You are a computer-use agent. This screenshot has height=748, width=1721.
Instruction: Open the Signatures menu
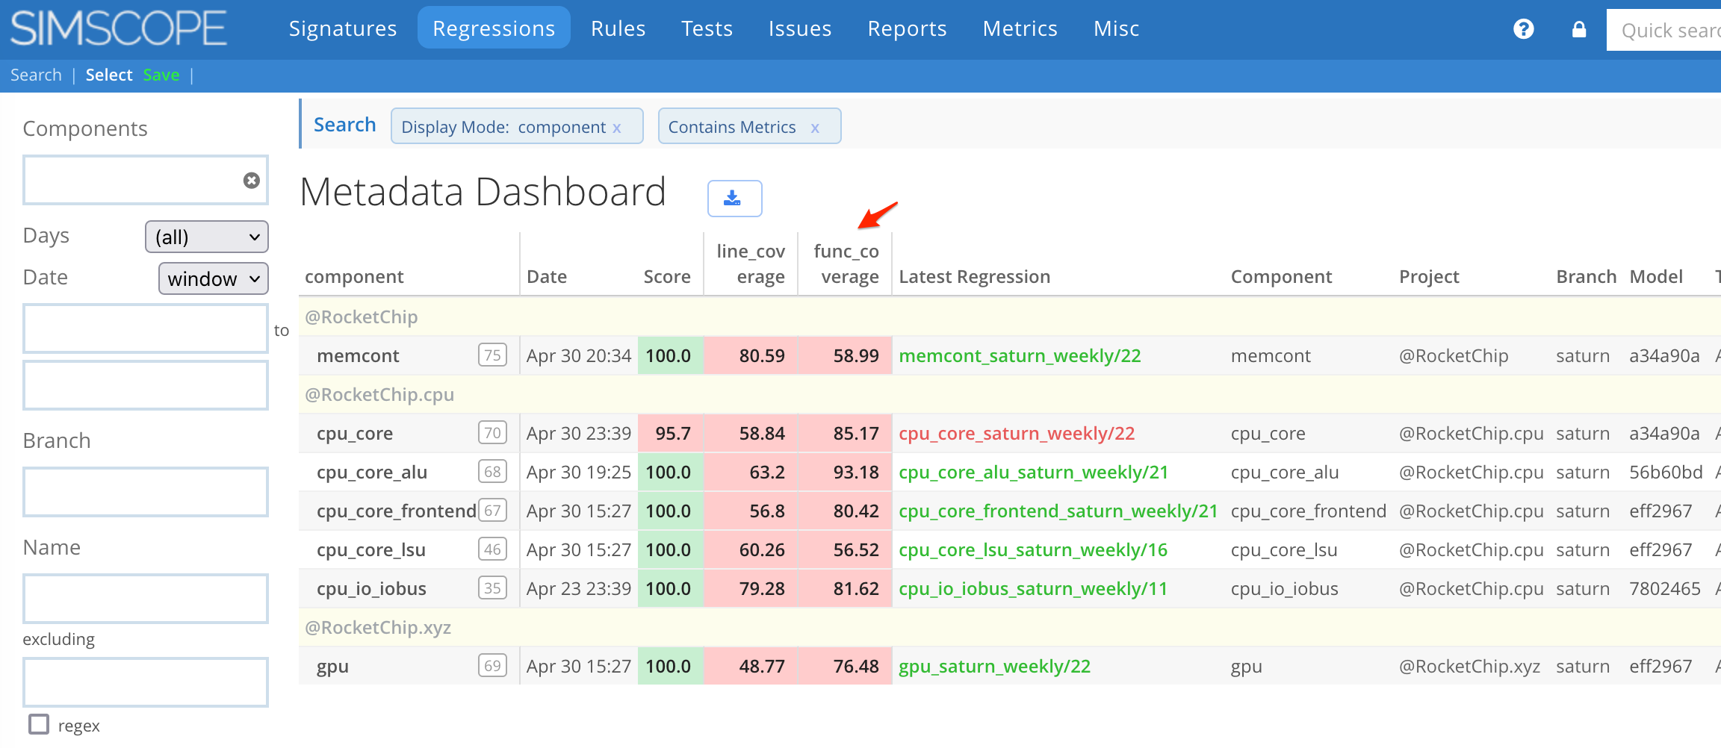point(343,28)
